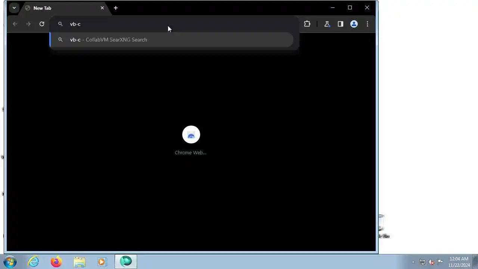478x269 pixels.
Task: Open the Chrome profile avatar
Action: [x=354, y=24]
